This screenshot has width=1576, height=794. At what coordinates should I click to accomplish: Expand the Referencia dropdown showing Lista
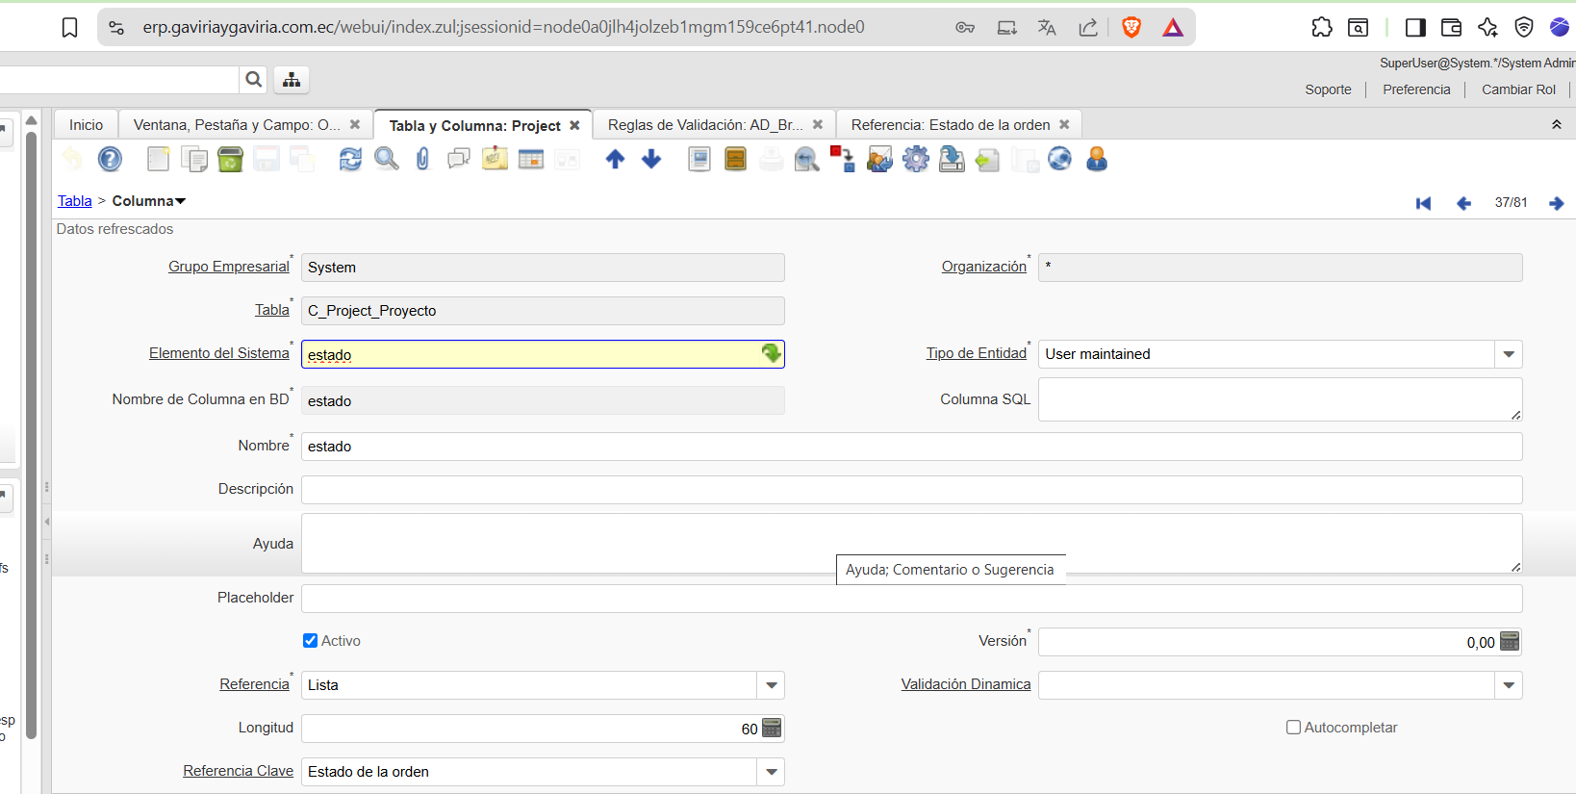(x=771, y=685)
